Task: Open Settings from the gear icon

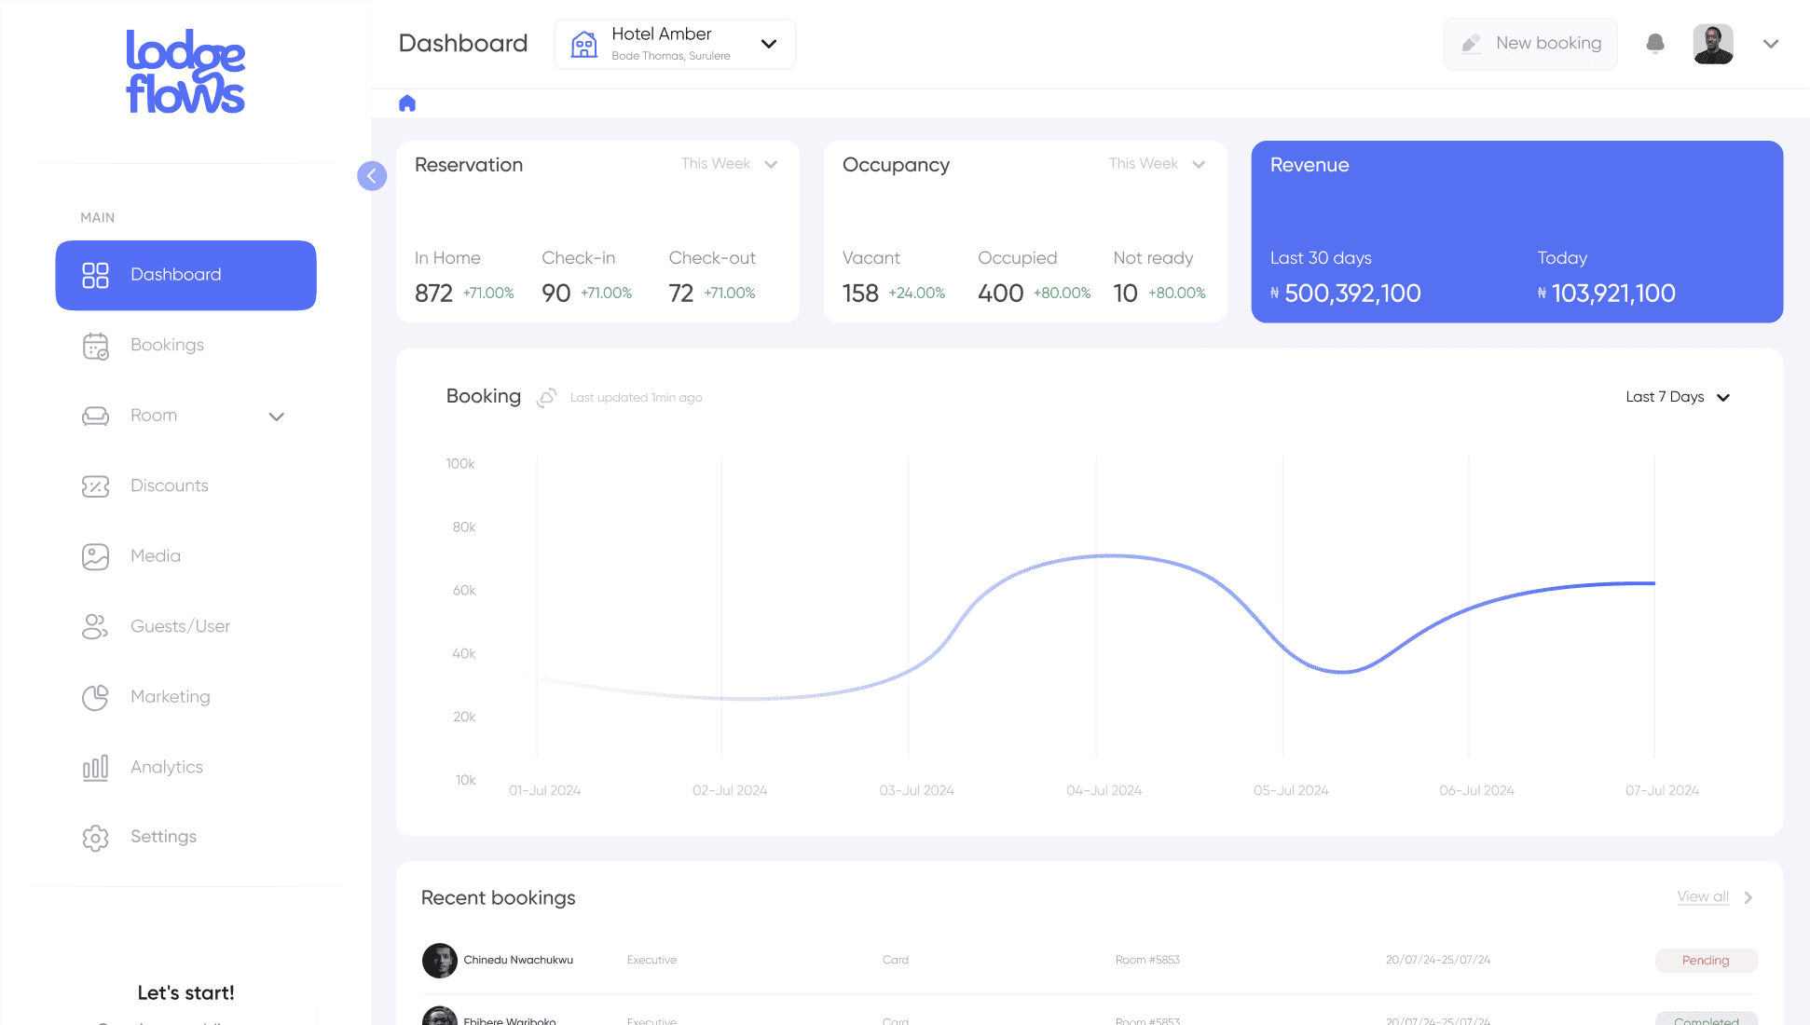Action: [95, 838]
